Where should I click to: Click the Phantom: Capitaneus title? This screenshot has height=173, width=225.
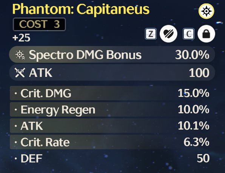click(x=81, y=9)
